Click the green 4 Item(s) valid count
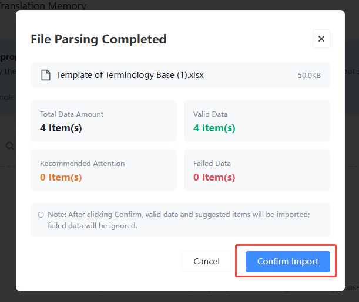Image resolution: width=359 pixels, height=302 pixels. click(214, 128)
